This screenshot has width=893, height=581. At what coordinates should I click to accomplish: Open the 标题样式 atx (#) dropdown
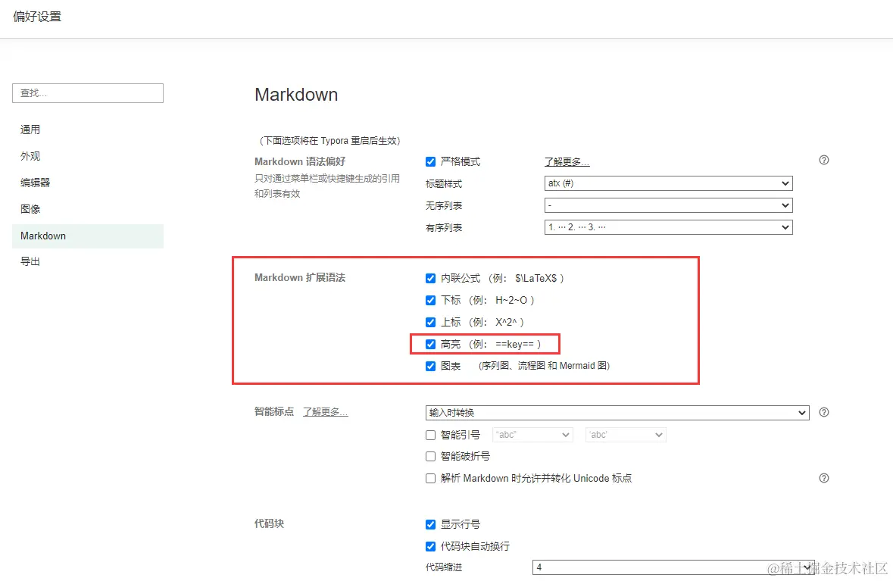coord(669,183)
